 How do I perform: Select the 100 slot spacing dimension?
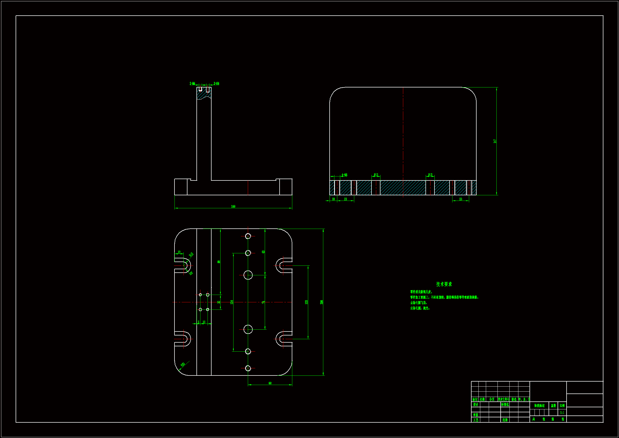[x=306, y=302]
